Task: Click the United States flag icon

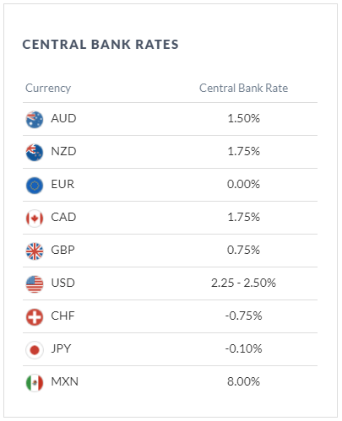Action: [35, 284]
